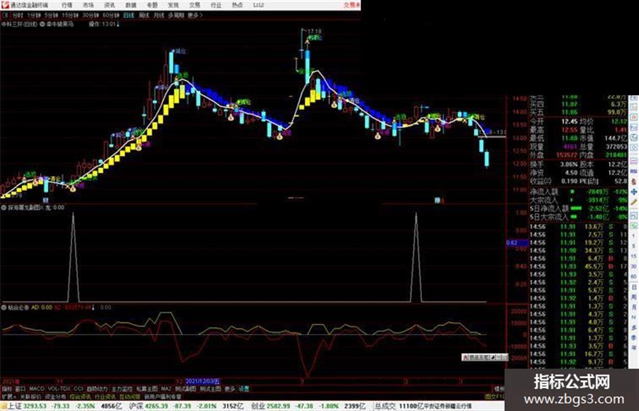Viewport: 639px width, 411px height.
Task: Open 更多 indicator list at bottom
Action: tap(230, 389)
